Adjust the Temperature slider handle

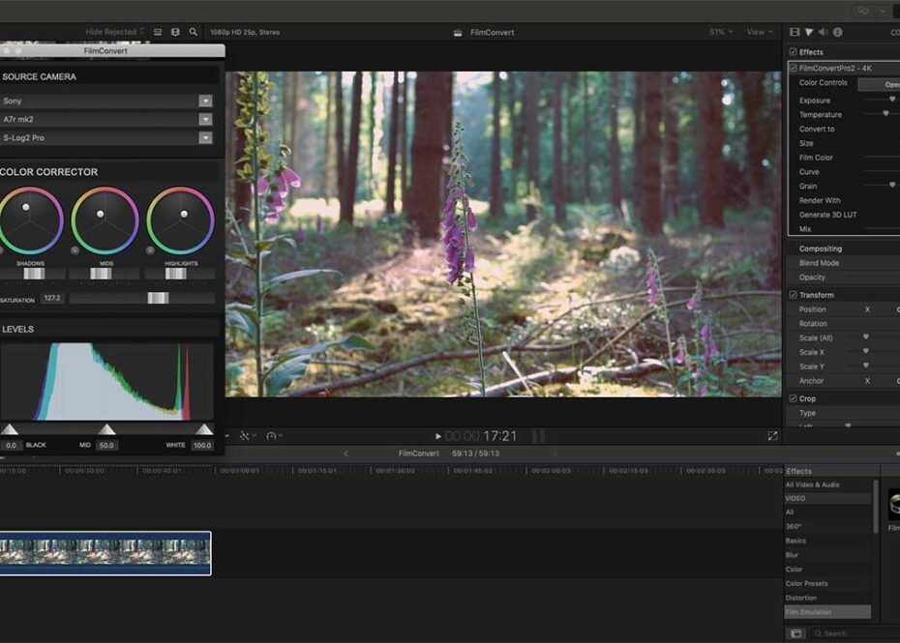pyautogui.click(x=885, y=114)
